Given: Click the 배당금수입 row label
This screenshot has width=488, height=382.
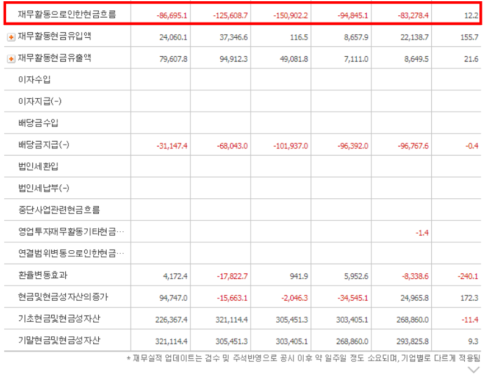Looking at the screenshot, I should click(38, 123).
